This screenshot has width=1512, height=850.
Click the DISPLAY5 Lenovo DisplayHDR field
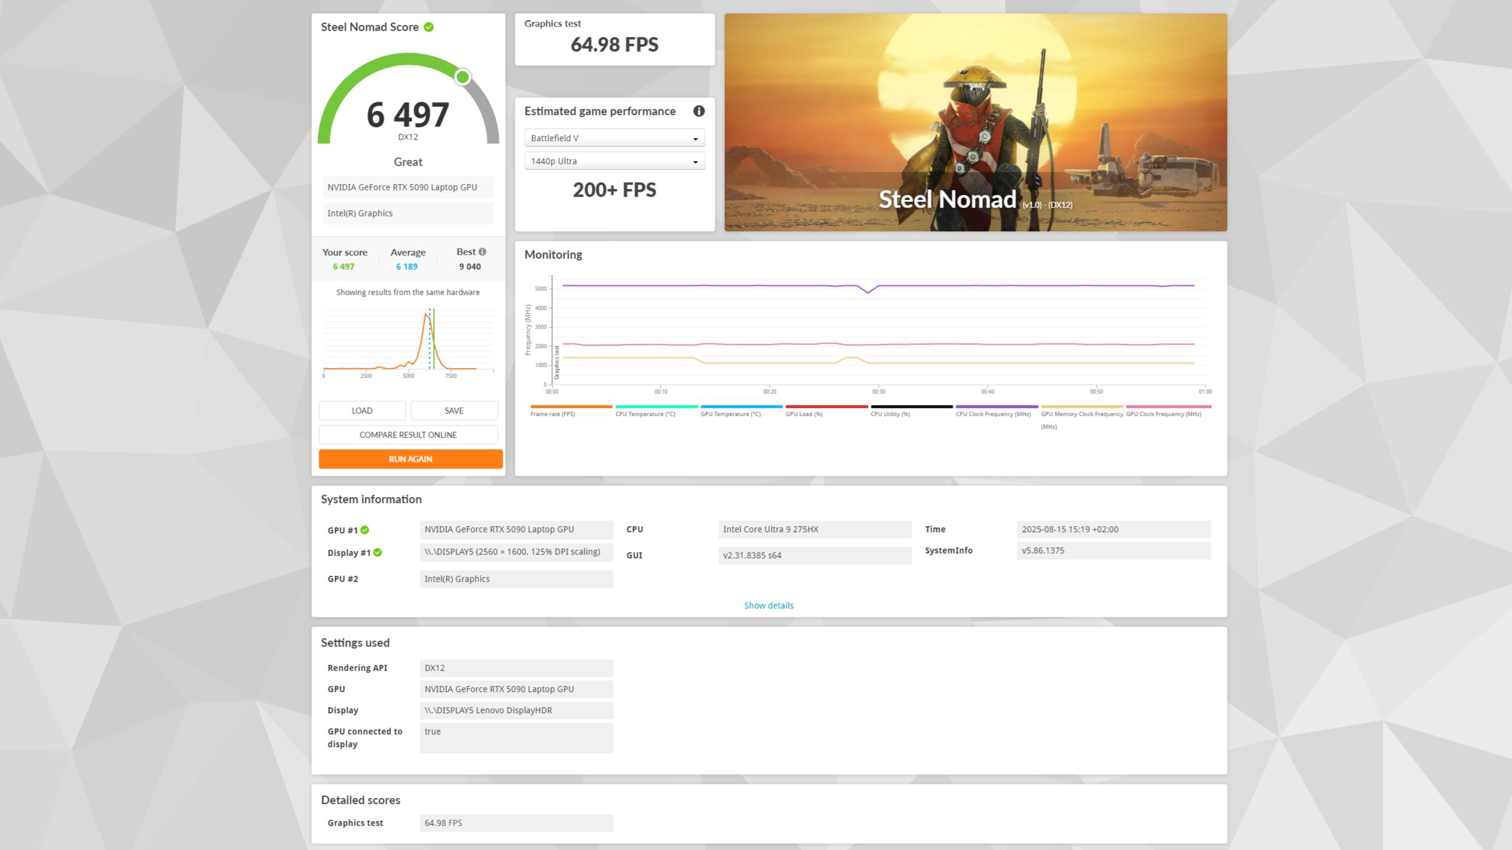pyautogui.click(x=516, y=710)
